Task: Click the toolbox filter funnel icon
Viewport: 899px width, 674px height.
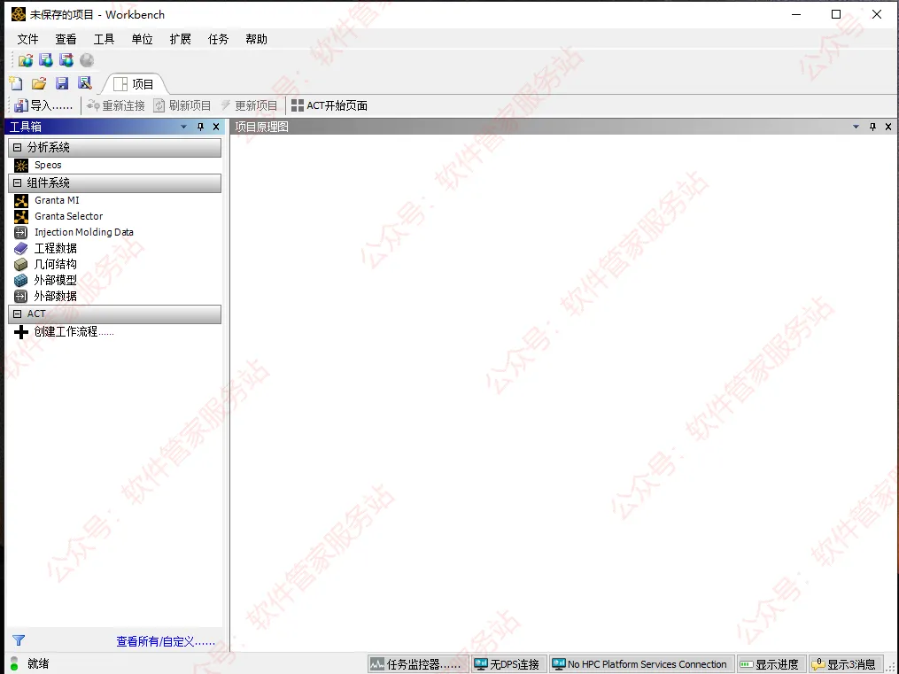Action: coord(19,640)
